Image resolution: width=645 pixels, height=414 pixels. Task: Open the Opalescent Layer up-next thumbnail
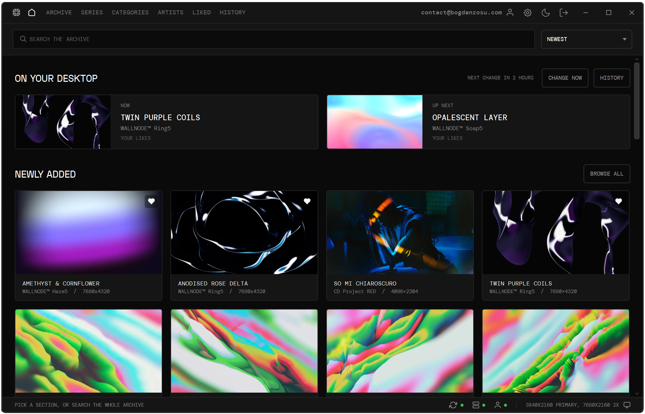click(375, 122)
